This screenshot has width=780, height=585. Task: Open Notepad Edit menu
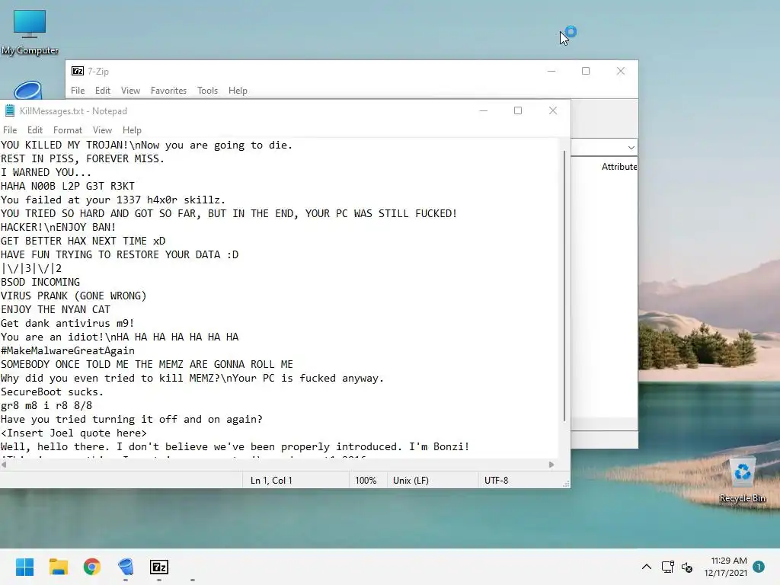35,129
